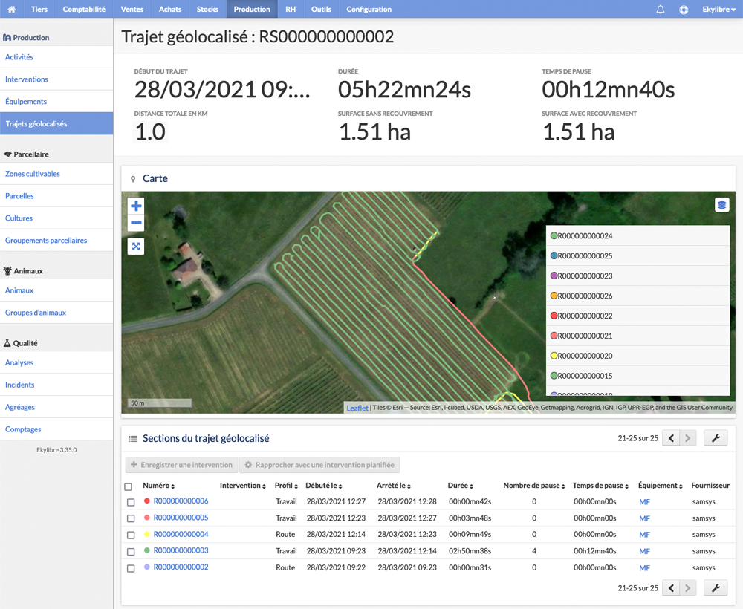Go to next page using bottom pagination arrow
743x609 pixels.
click(x=688, y=587)
